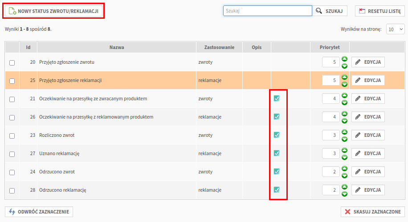Click down arrow in 'Uznano reklamację' row

pyautogui.click(x=344, y=157)
